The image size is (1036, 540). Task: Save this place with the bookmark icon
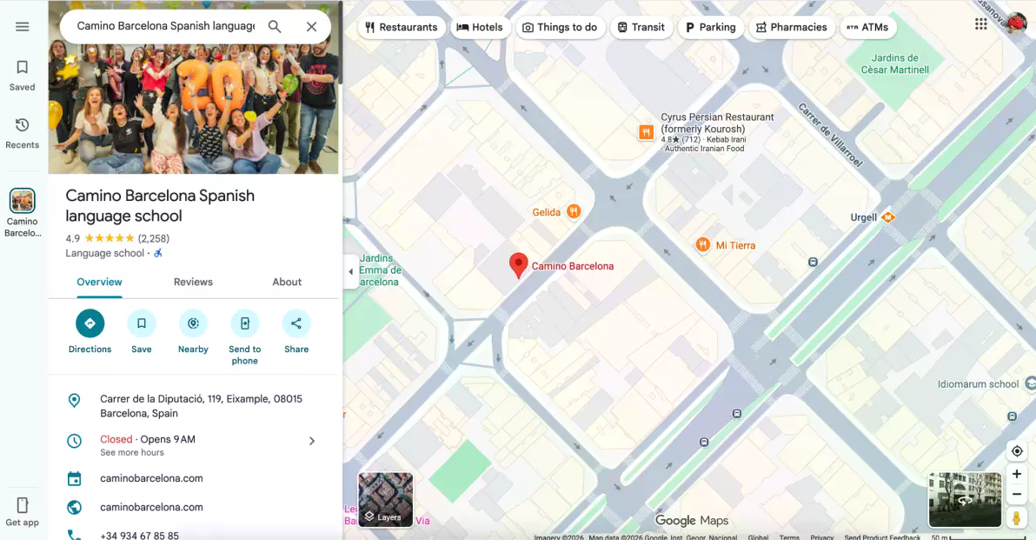tap(142, 323)
